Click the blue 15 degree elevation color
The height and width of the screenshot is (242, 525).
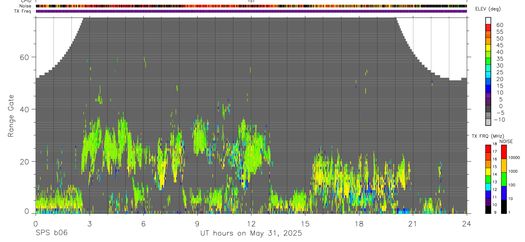click(489, 88)
